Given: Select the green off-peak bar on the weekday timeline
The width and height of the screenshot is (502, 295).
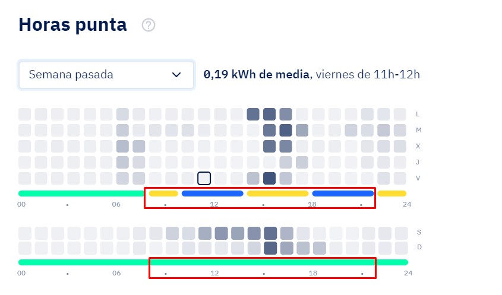Looking at the screenshot, I should [81, 194].
